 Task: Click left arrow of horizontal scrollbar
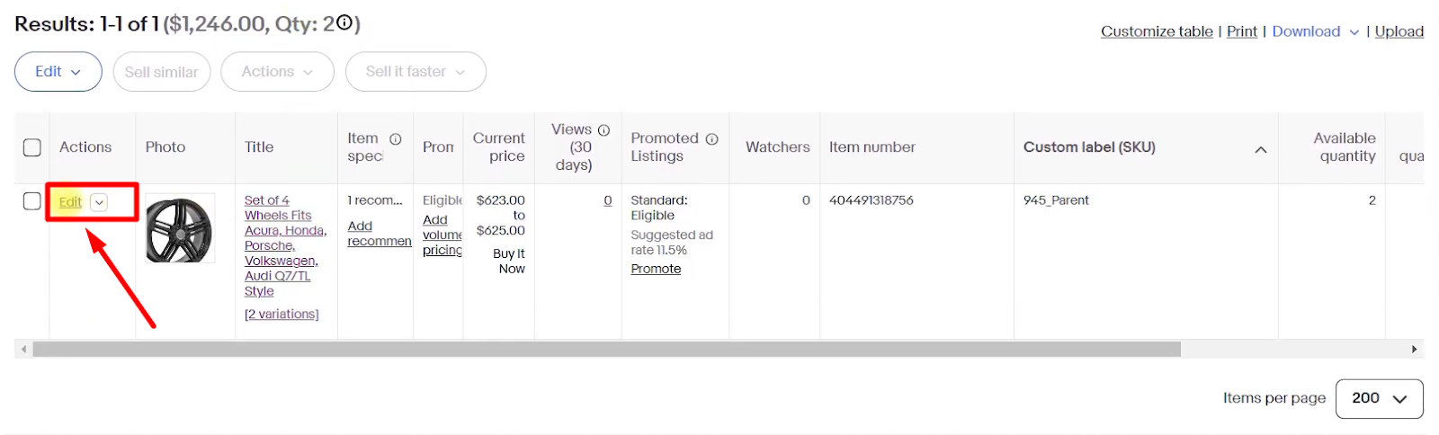[23, 349]
